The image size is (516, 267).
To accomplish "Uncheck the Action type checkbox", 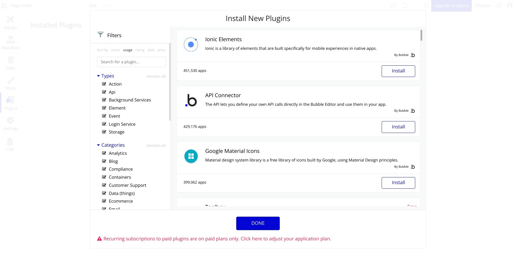I will click(x=104, y=84).
